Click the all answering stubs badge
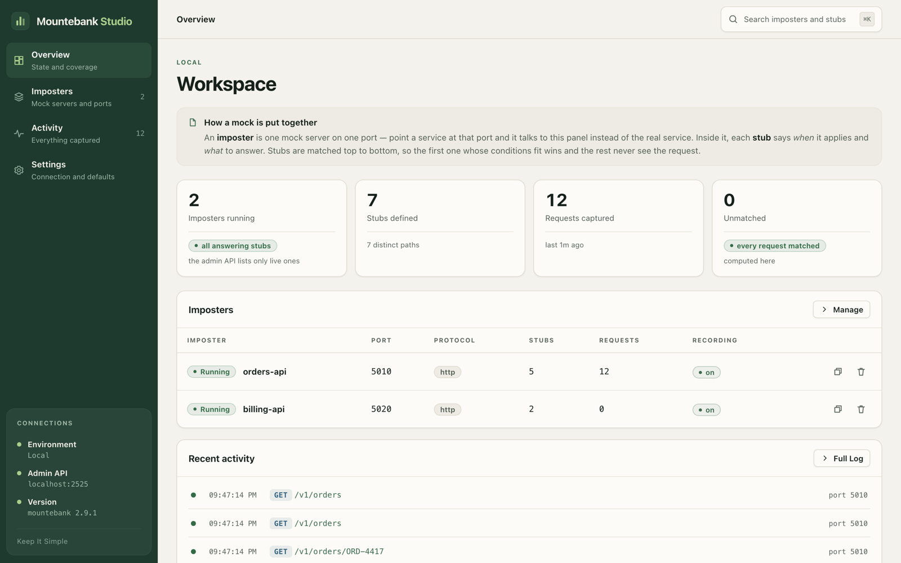 [233, 245]
